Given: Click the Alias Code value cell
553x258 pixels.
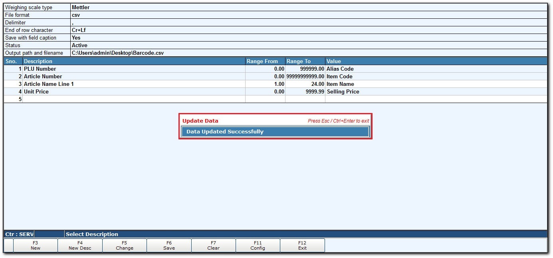Looking at the screenshot, I should pyautogui.click(x=436, y=69).
